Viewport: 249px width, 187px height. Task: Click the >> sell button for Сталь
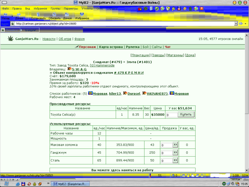coord(175,160)
